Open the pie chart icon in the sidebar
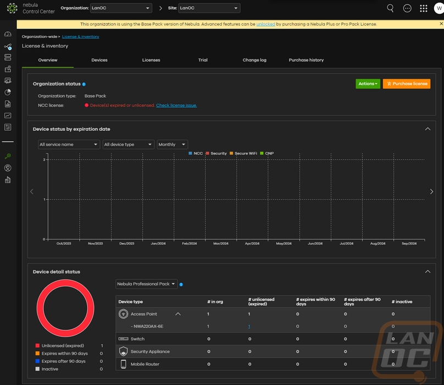Screen dimensions: 444x385 [8, 92]
